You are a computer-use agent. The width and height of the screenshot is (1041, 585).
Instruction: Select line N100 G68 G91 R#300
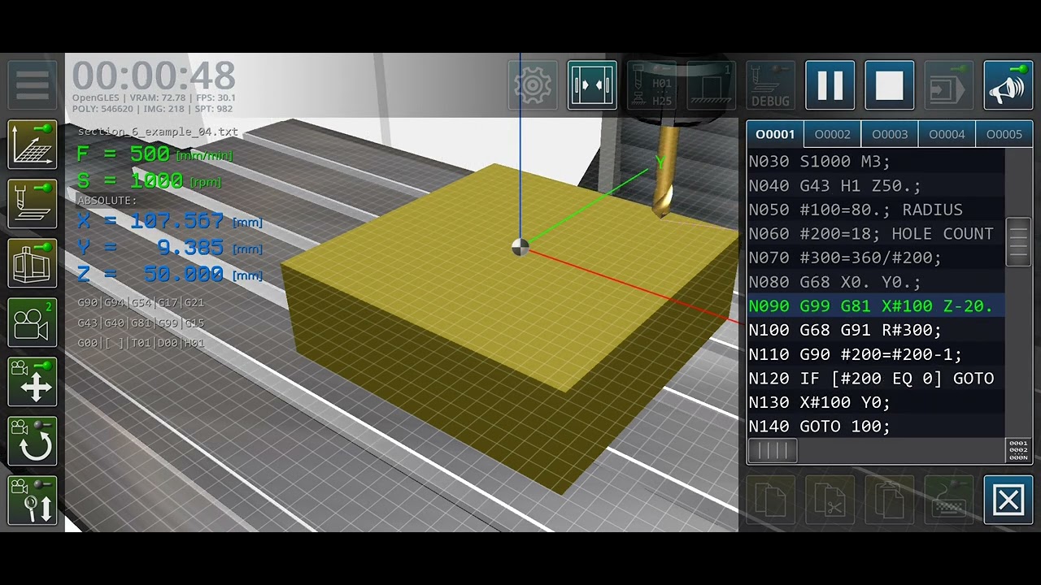(x=876, y=330)
